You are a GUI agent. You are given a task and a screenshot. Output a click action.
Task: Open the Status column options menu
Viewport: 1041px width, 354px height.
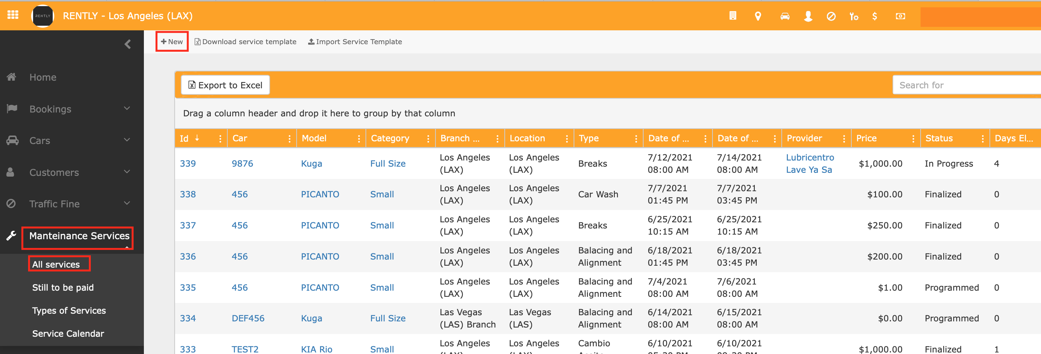coord(983,138)
